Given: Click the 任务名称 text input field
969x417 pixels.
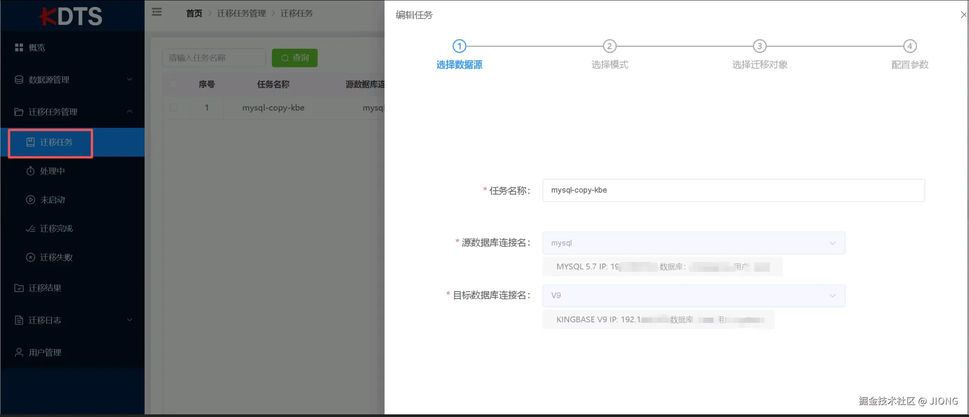Looking at the screenshot, I should [733, 190].
